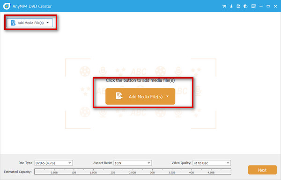Click the 'Click the button to add media file(s)' text
This screenshot has height=180, width=281.
click(x=140, y=80)
